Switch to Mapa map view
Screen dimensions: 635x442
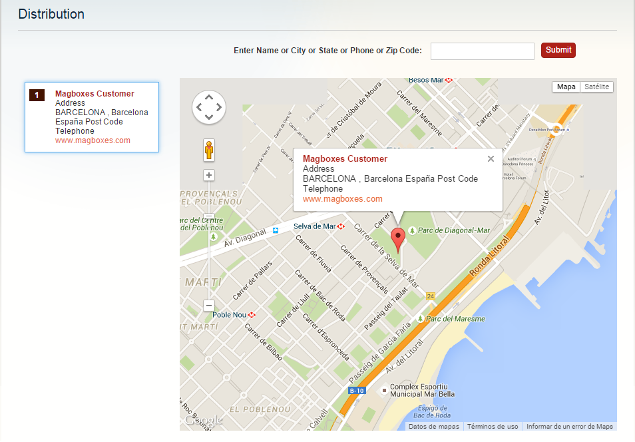pos(566,87)
